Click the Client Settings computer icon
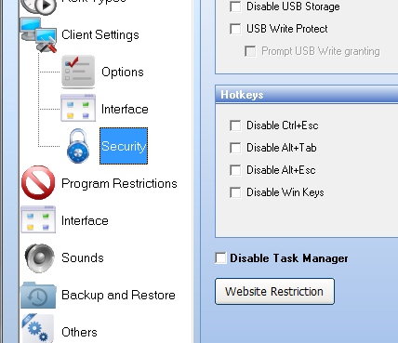 [x=39, y=34]
